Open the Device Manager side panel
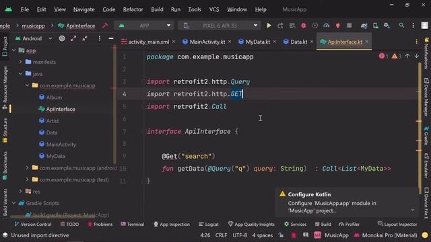Image resolution: width=431 pixels, height=242 pixels. pos(426,97)
